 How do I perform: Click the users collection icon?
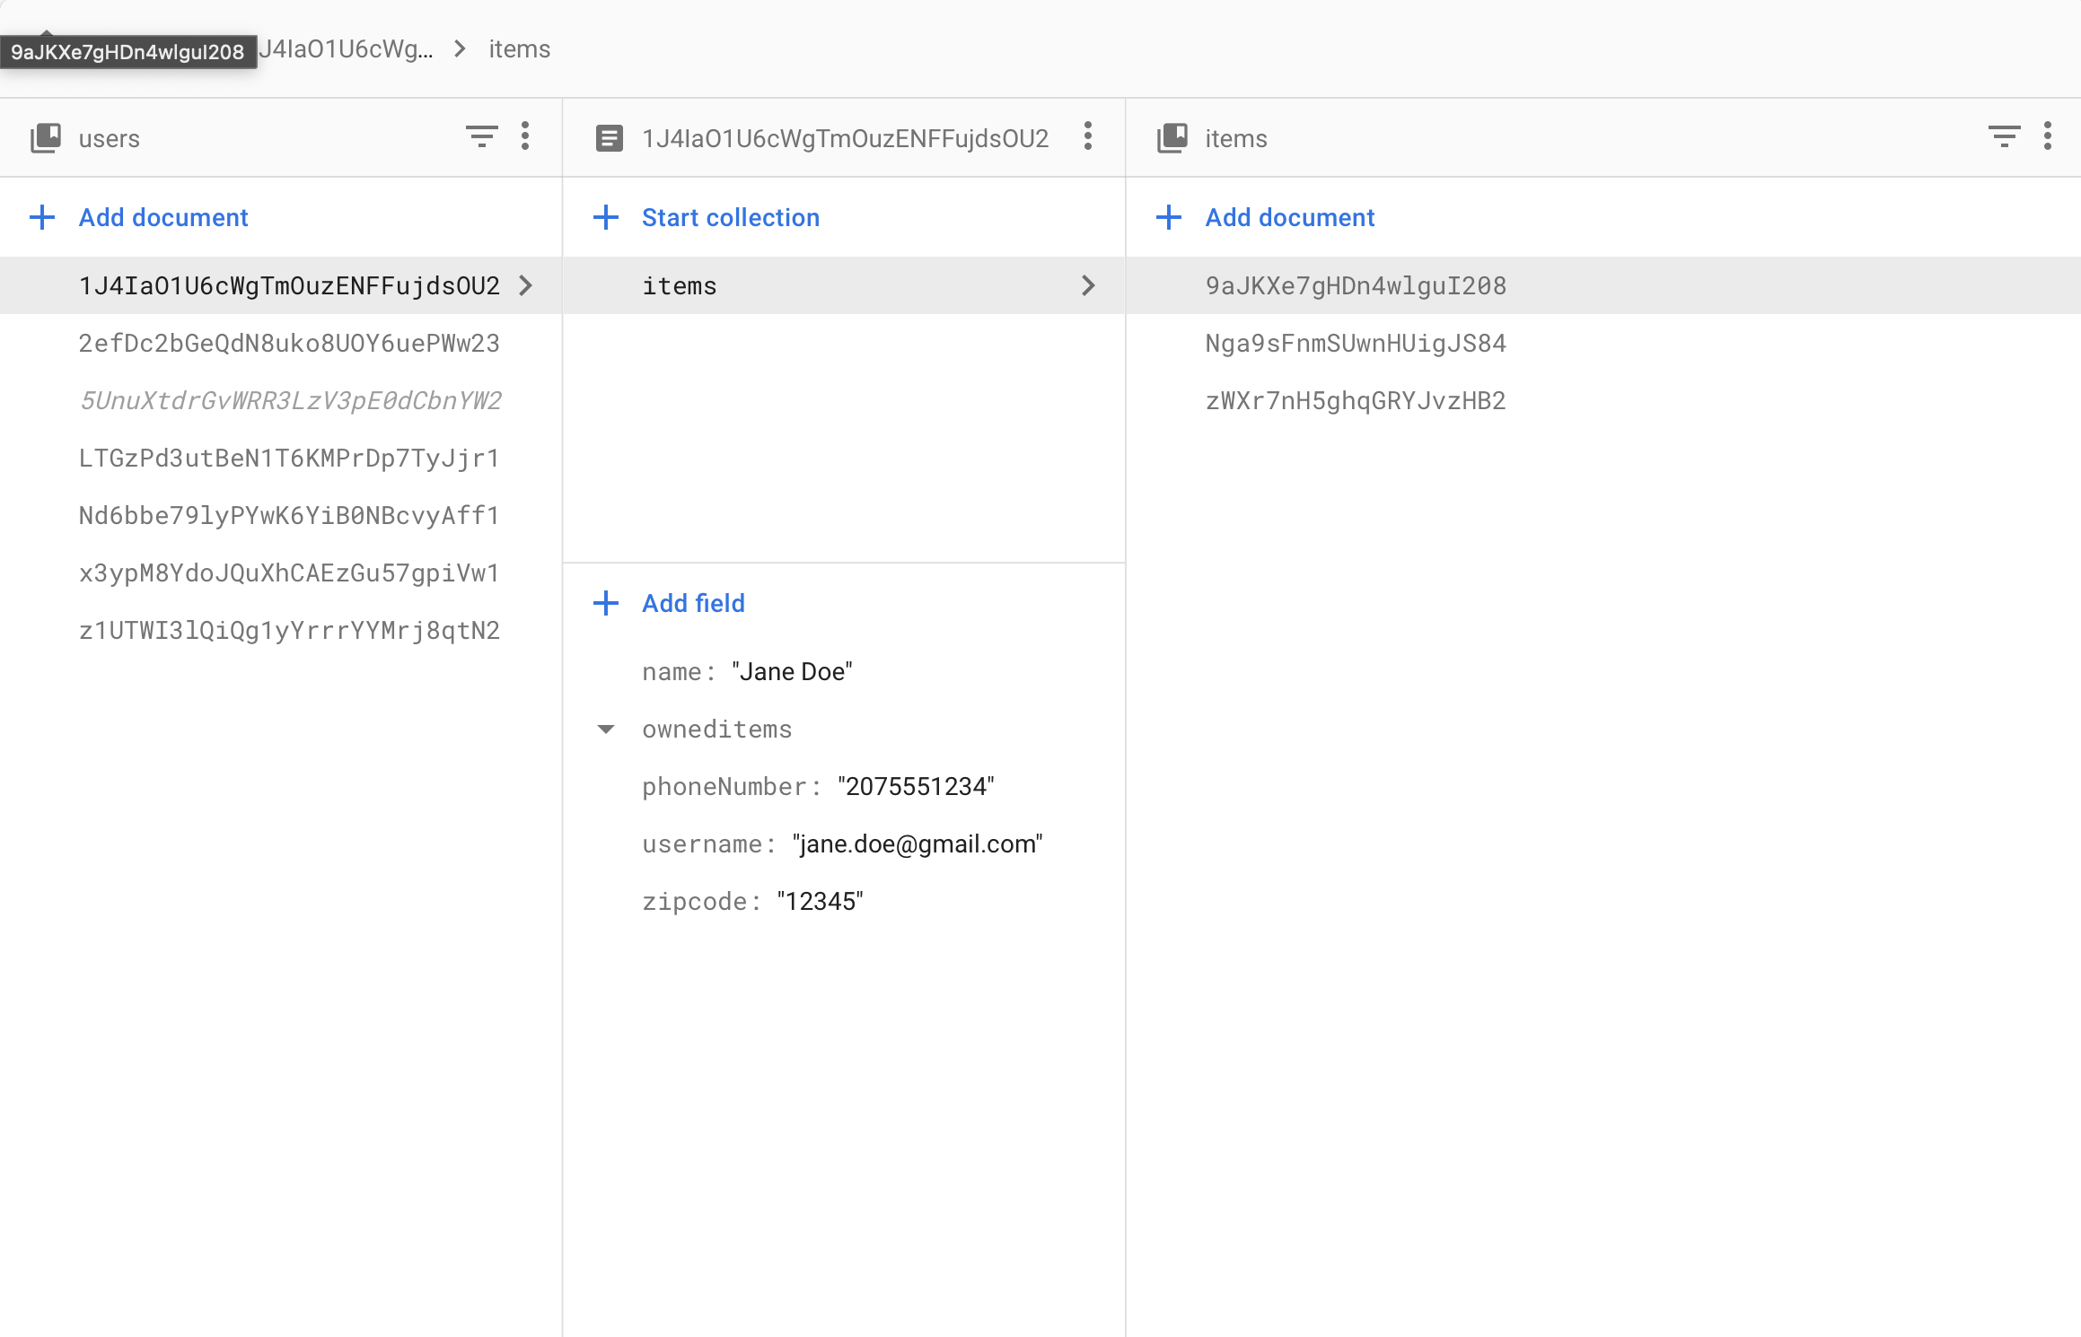tap(46, 138)
